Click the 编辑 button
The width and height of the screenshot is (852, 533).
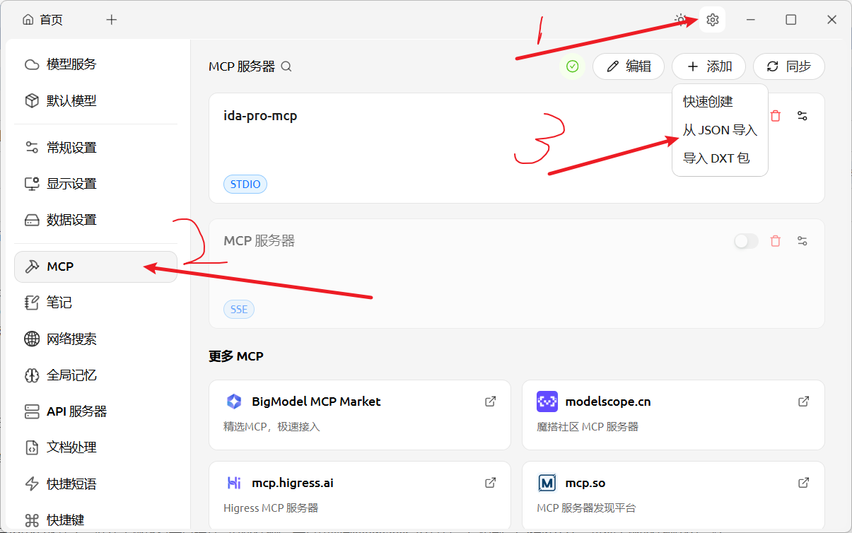628,66
